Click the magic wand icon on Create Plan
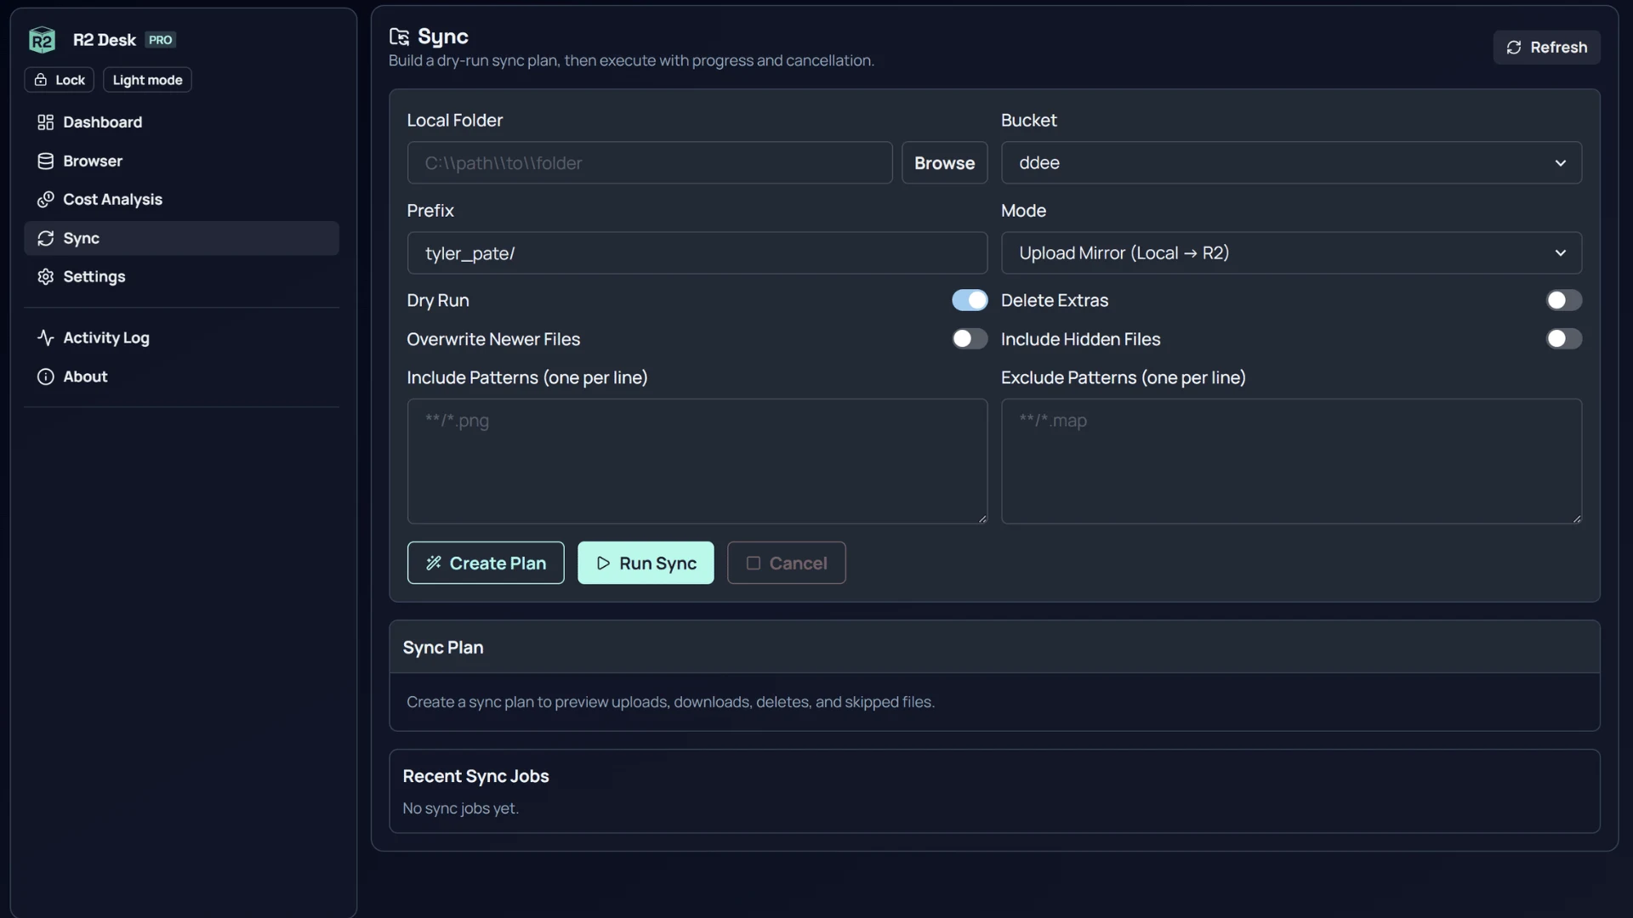Screen dimensions: 1633x918 434,564
